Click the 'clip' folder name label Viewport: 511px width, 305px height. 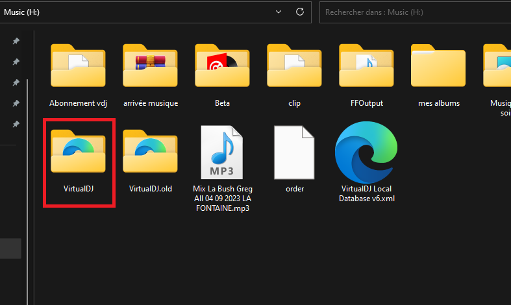click(294, 103)
